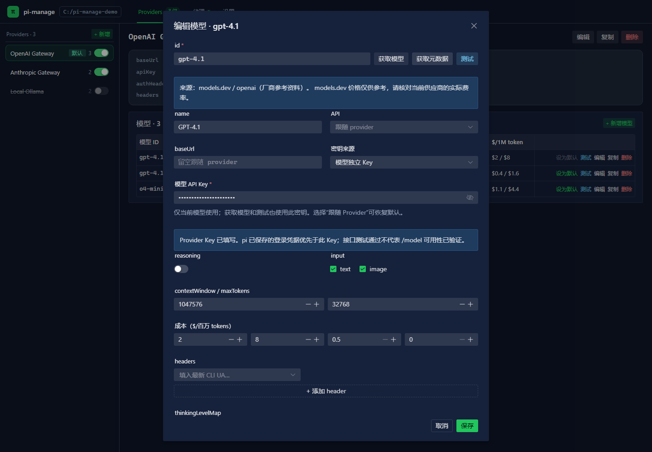
Task: Click the pi-manage green logo icon
Action: (13, 12)
